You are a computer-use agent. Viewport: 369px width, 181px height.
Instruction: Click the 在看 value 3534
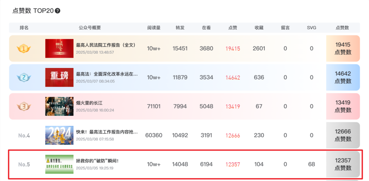point(206,78)
